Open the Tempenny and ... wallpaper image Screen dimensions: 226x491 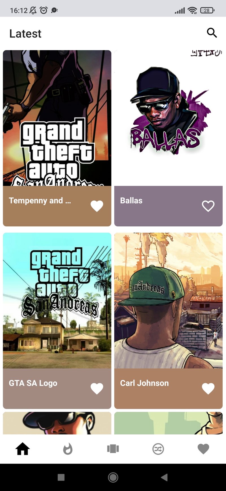pyautogui.click(x=57, y=118)
